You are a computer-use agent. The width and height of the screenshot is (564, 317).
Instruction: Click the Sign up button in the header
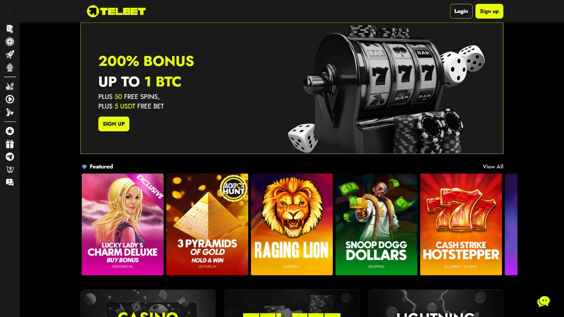click(x=489, y=11)
